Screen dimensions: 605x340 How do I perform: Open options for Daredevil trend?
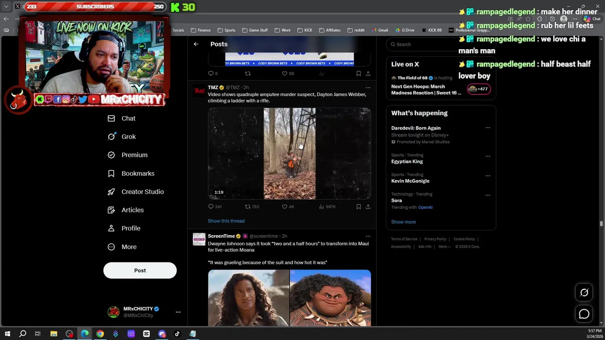tap(488, 128)
